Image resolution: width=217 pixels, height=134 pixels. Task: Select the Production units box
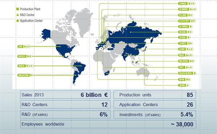click(155, 95)
